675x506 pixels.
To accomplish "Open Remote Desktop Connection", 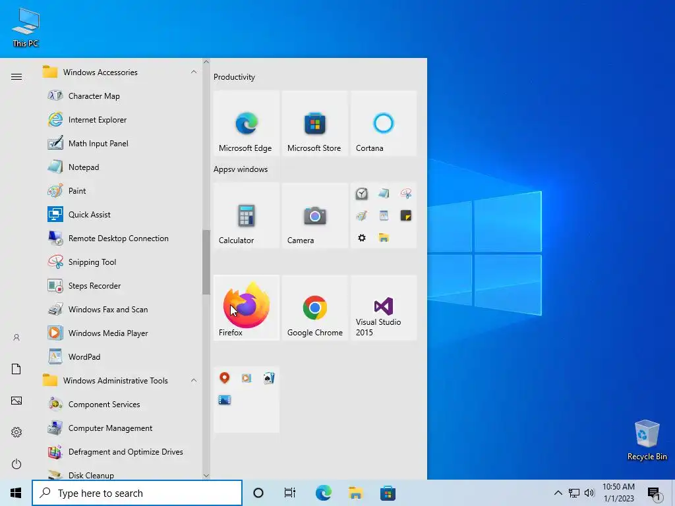I will 119,238.
